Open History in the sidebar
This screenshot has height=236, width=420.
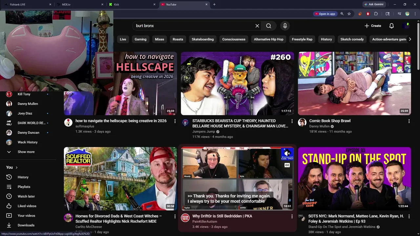click(28, 177)
